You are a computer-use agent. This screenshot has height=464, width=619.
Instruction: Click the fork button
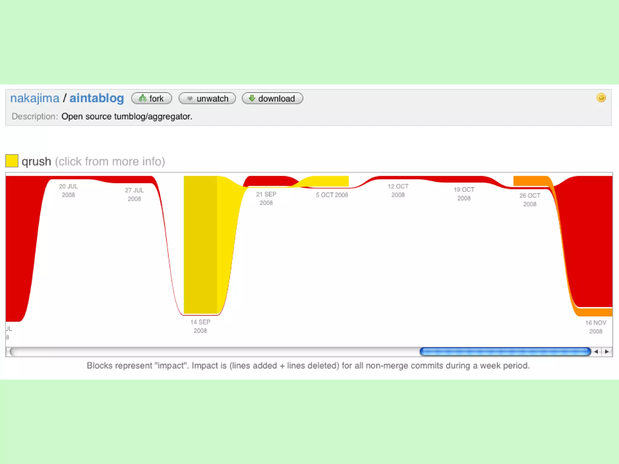tap(151, 98)
